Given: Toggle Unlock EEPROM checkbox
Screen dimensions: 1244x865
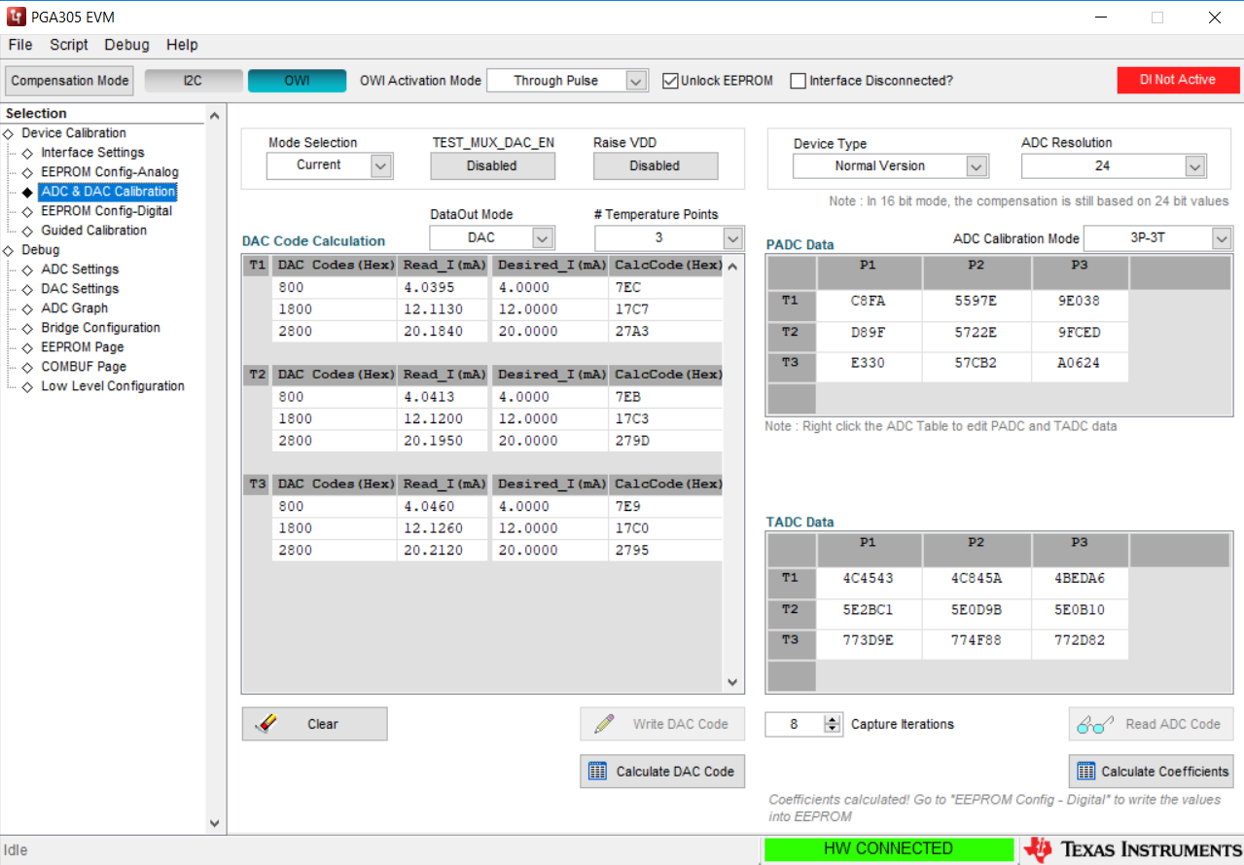Looking at the screenshot, I should [670, 81].
